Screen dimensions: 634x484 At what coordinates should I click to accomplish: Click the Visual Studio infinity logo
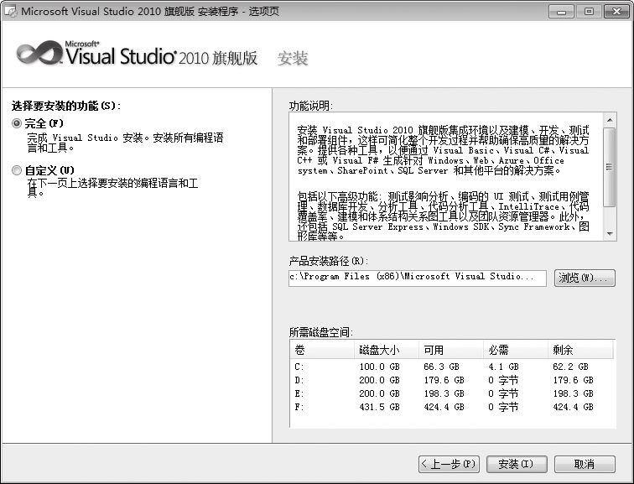(x=39, y=53)
